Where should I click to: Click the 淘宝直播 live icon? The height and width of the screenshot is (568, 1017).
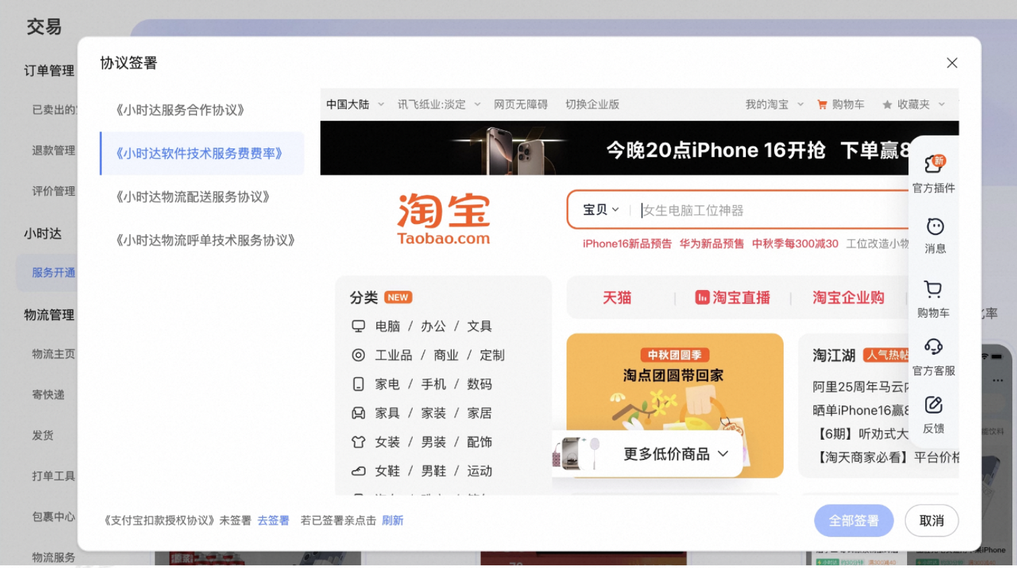point(702,297)
